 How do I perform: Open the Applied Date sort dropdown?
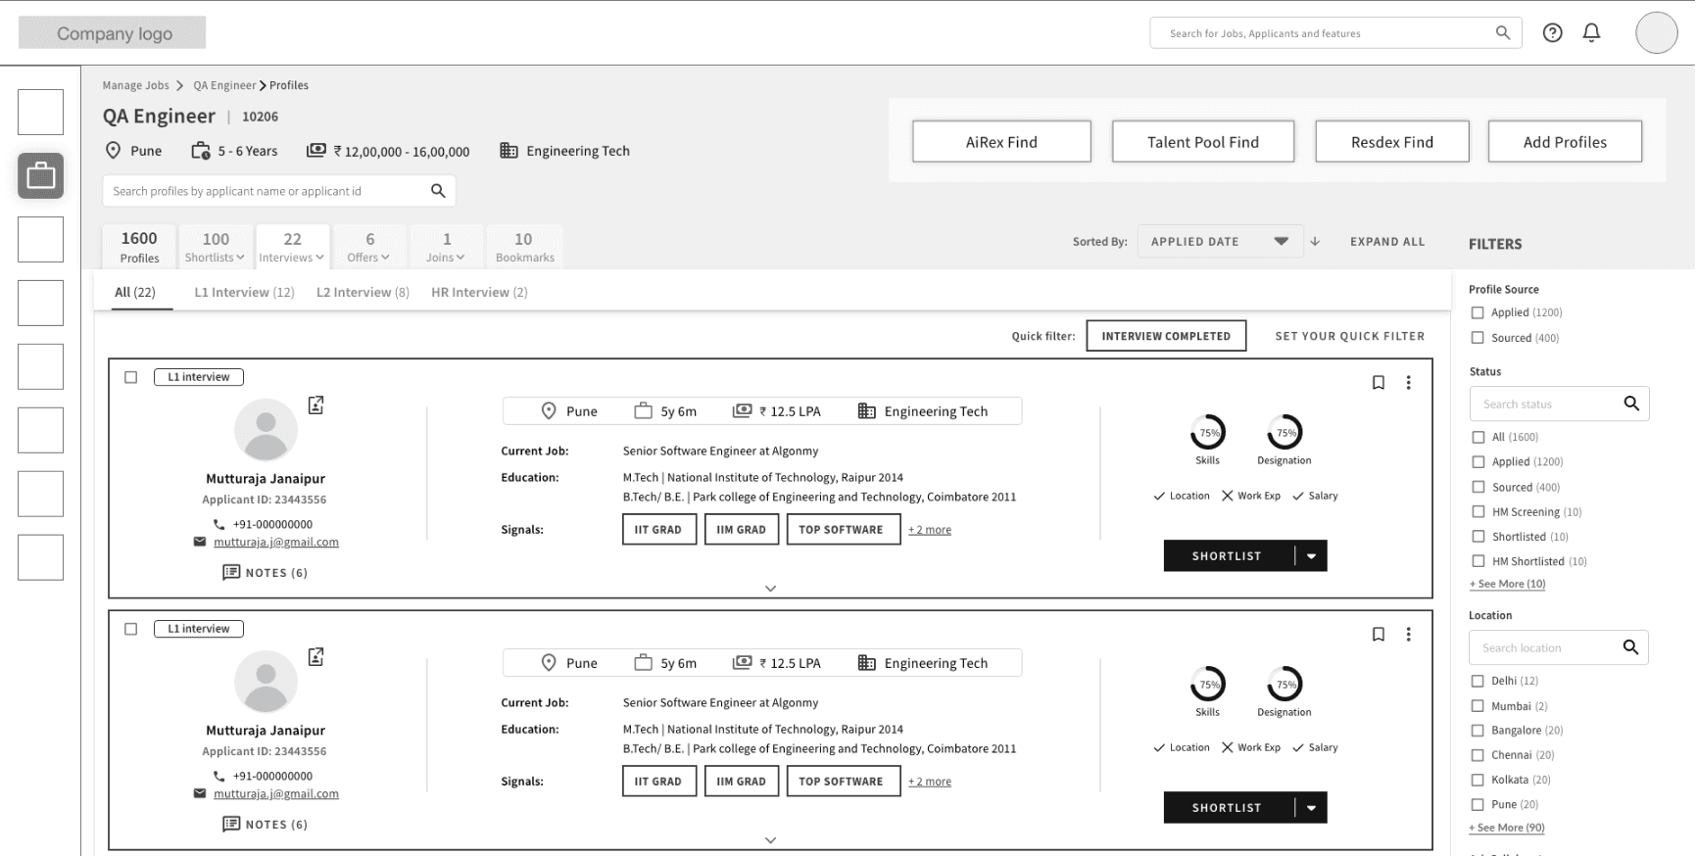click(x=1220, y=241)
